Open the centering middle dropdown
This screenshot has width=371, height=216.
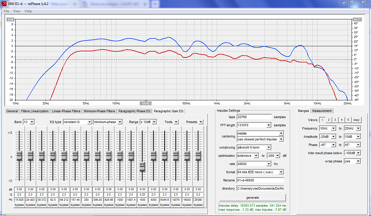coord(281,133)
